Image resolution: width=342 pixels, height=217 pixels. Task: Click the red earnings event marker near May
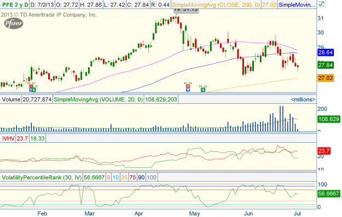(188, 86)
